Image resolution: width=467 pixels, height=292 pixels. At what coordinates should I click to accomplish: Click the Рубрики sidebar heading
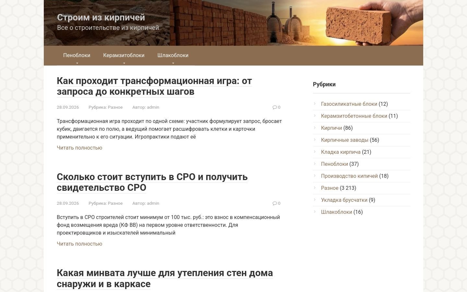coord(324,84)
